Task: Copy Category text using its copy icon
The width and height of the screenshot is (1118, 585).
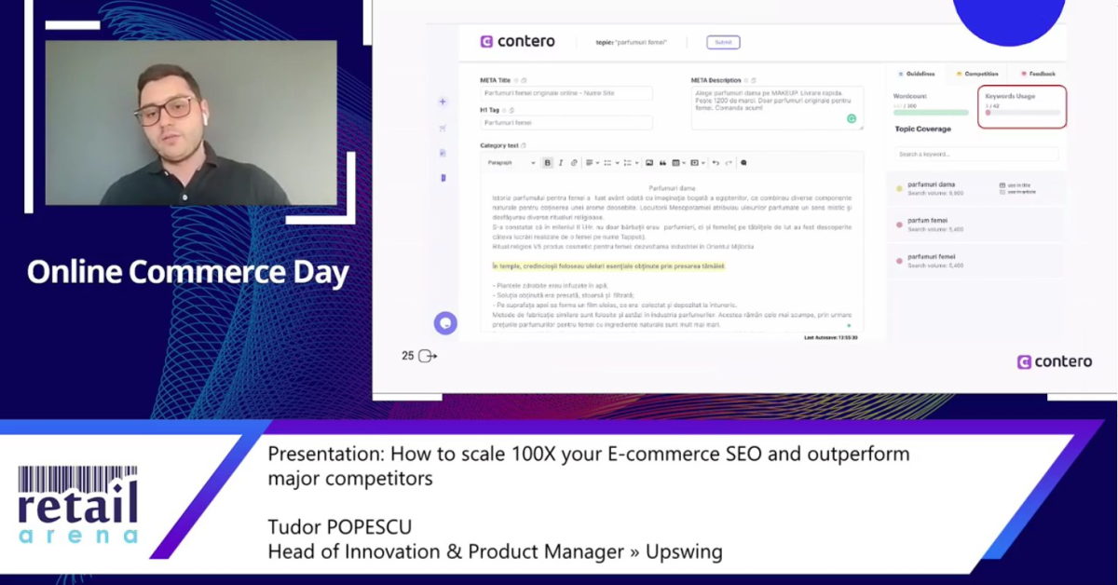Action: pos(524,145)
